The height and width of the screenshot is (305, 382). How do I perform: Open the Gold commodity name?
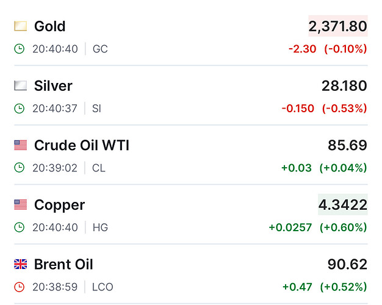click(x=50, y=26)
